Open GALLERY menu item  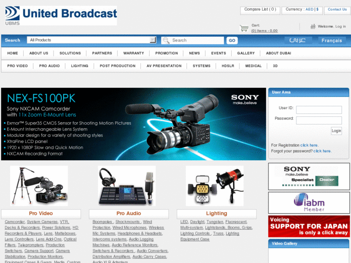coord(246,53)
